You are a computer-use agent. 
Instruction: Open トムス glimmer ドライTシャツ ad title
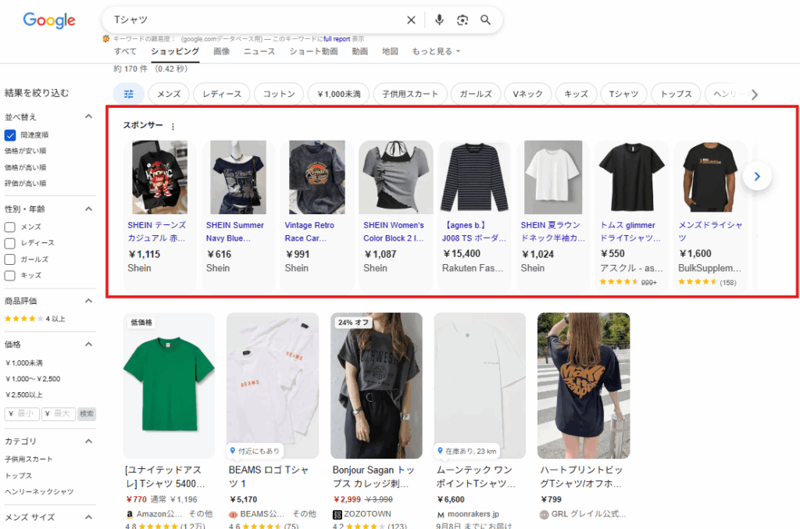pyautogui.click(x=630, y=231)
